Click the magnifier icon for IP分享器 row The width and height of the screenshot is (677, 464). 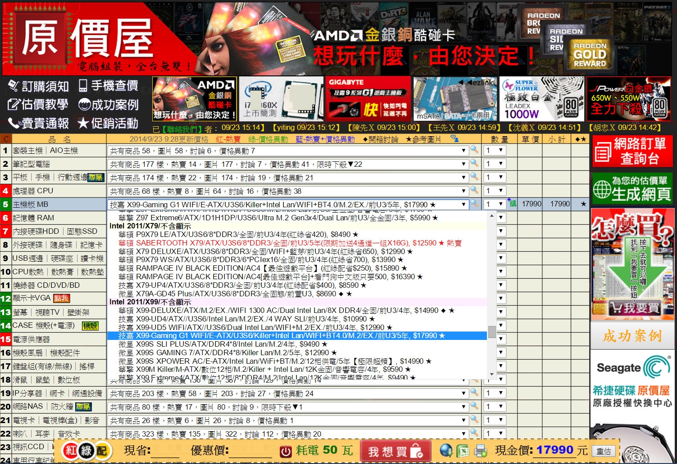click(474, 393)
